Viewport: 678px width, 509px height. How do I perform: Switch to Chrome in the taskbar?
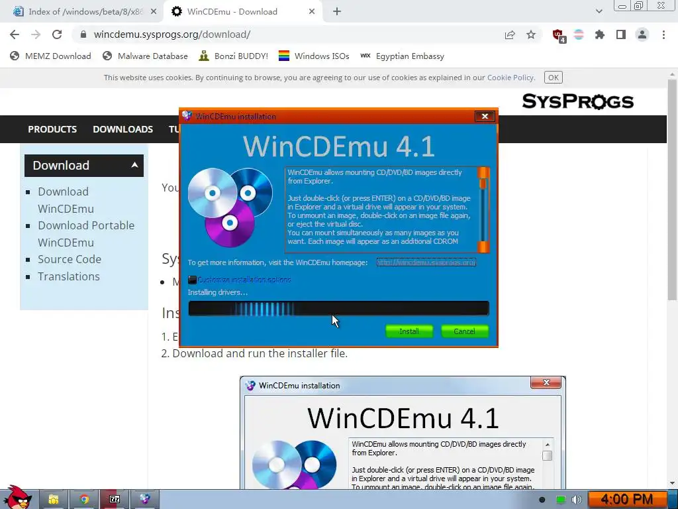(84, 500)
